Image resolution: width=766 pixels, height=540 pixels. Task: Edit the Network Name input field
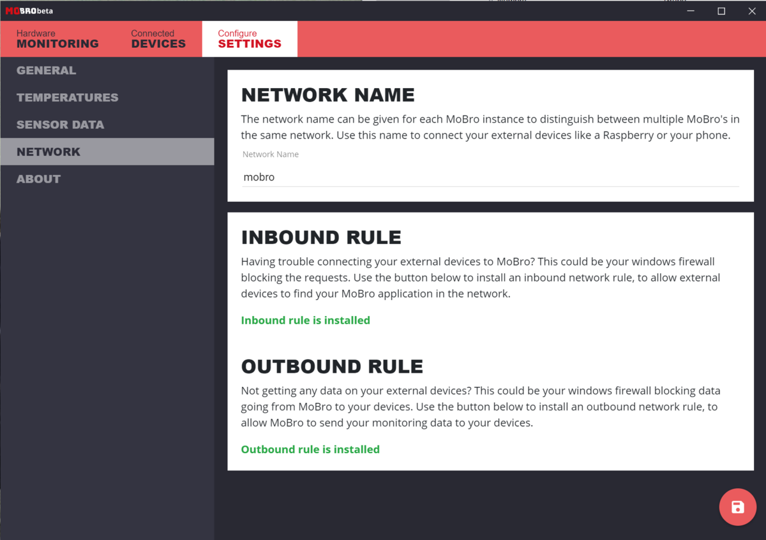tap(490, 177)
